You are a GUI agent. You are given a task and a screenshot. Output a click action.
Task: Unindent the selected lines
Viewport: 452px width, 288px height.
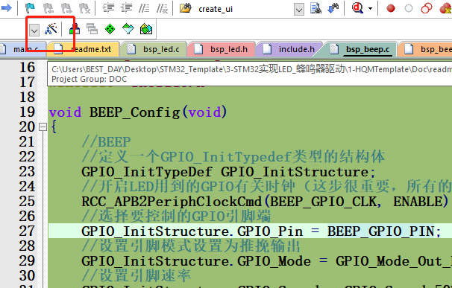click(x=127, y=8)
